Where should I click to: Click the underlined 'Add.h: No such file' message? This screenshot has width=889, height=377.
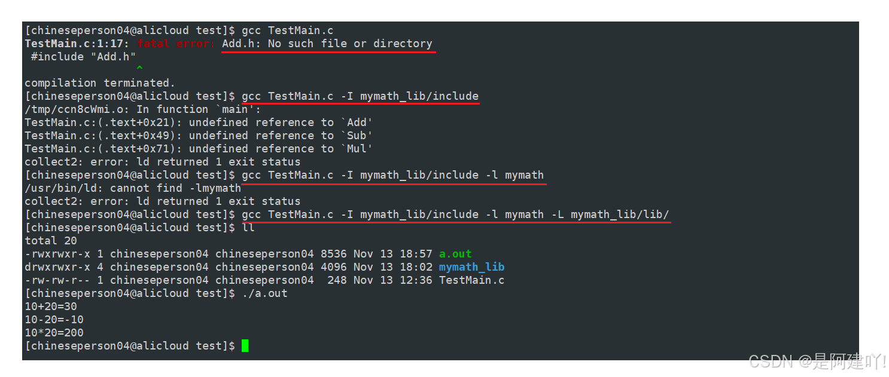(327, 44)
